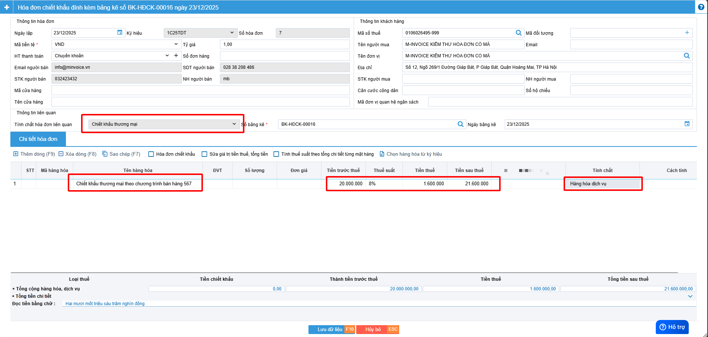
Task: Add payment method with plus icon
Action: [176, 55]
